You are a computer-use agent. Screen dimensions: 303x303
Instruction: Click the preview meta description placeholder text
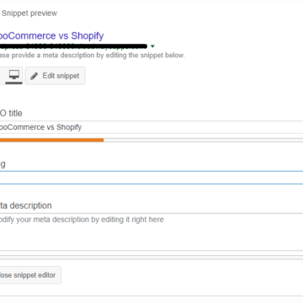(93, 56)
